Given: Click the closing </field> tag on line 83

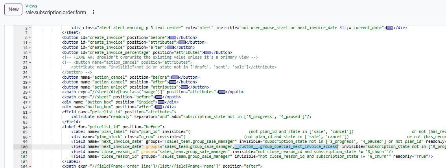Looking at the screenshot, I should [72, 122].
